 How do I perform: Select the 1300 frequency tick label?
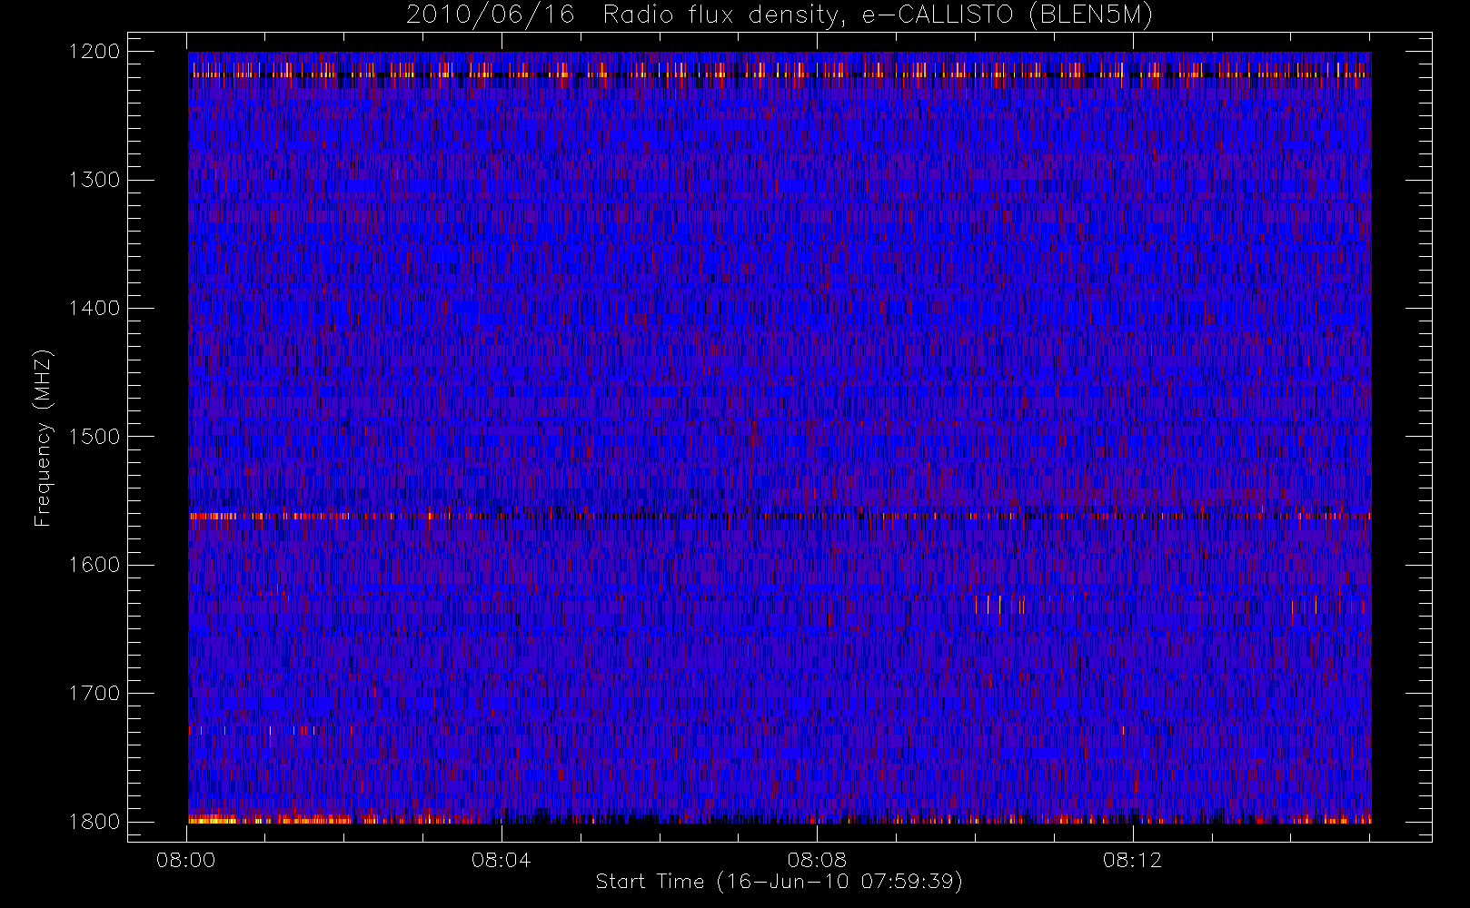94,180
